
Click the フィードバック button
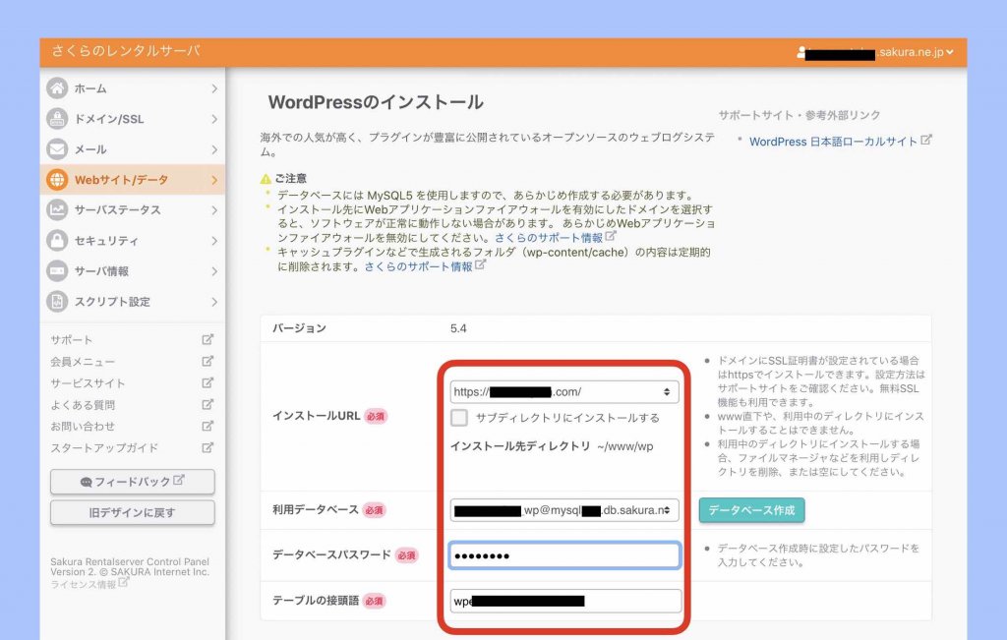133,482
